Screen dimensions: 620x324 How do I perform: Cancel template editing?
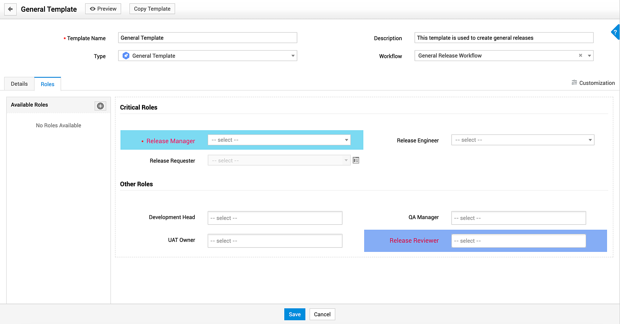tap(322, 314)
